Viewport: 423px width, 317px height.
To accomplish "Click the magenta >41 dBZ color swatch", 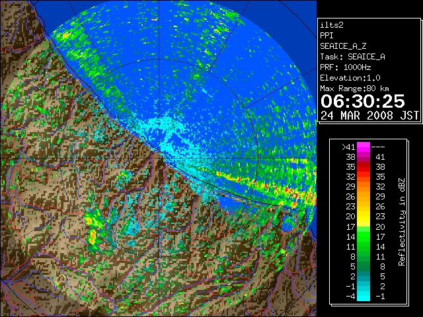I will pos(364,147).
